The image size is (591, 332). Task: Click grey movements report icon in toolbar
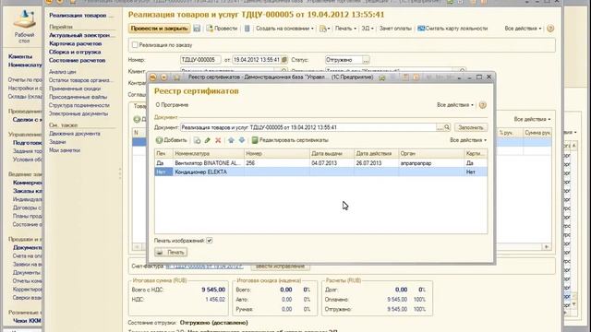pos(247,29)
